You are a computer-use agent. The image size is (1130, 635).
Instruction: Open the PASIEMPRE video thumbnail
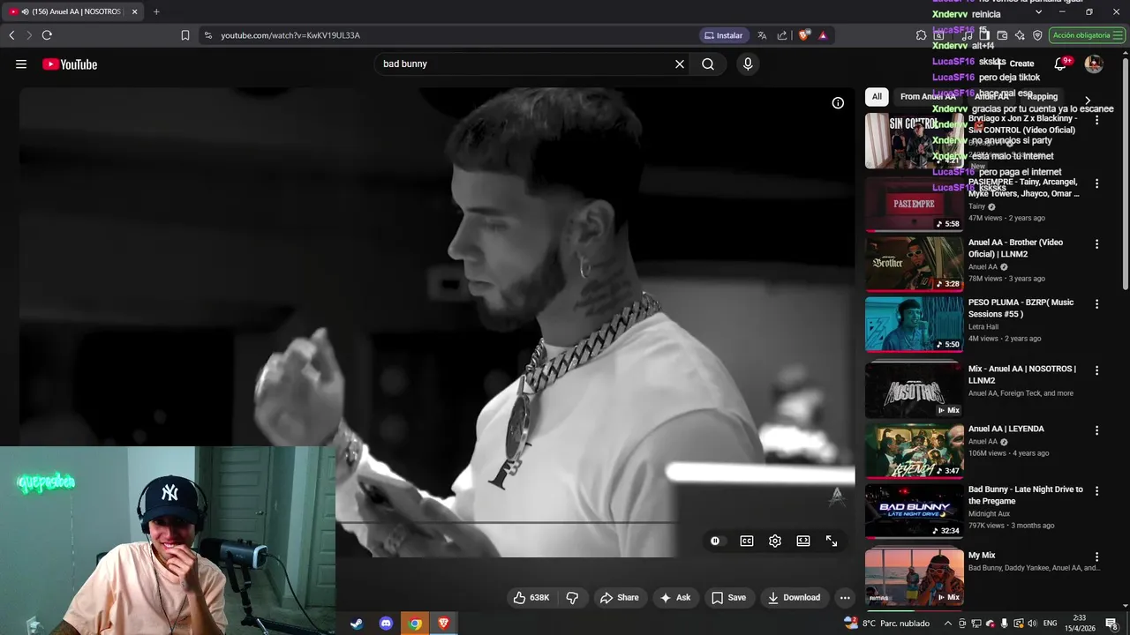click(x=914, y=203)
